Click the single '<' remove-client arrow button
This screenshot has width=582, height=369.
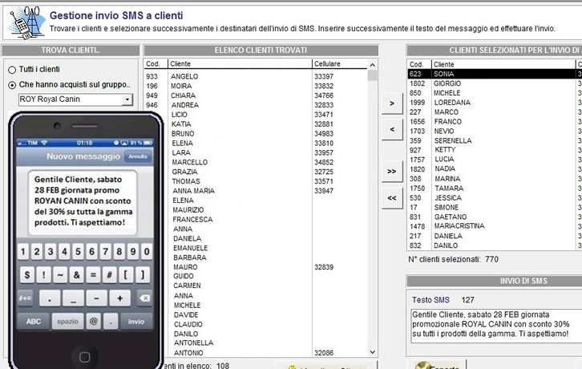tap(392, 129)
